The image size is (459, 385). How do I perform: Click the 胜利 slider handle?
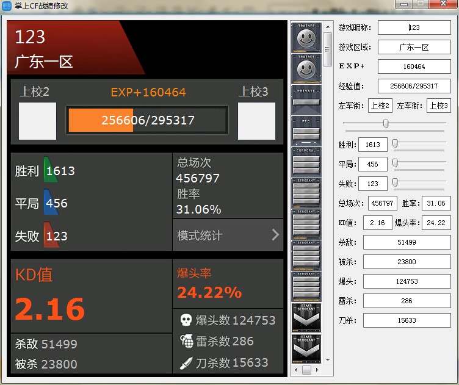coord(395,143)
